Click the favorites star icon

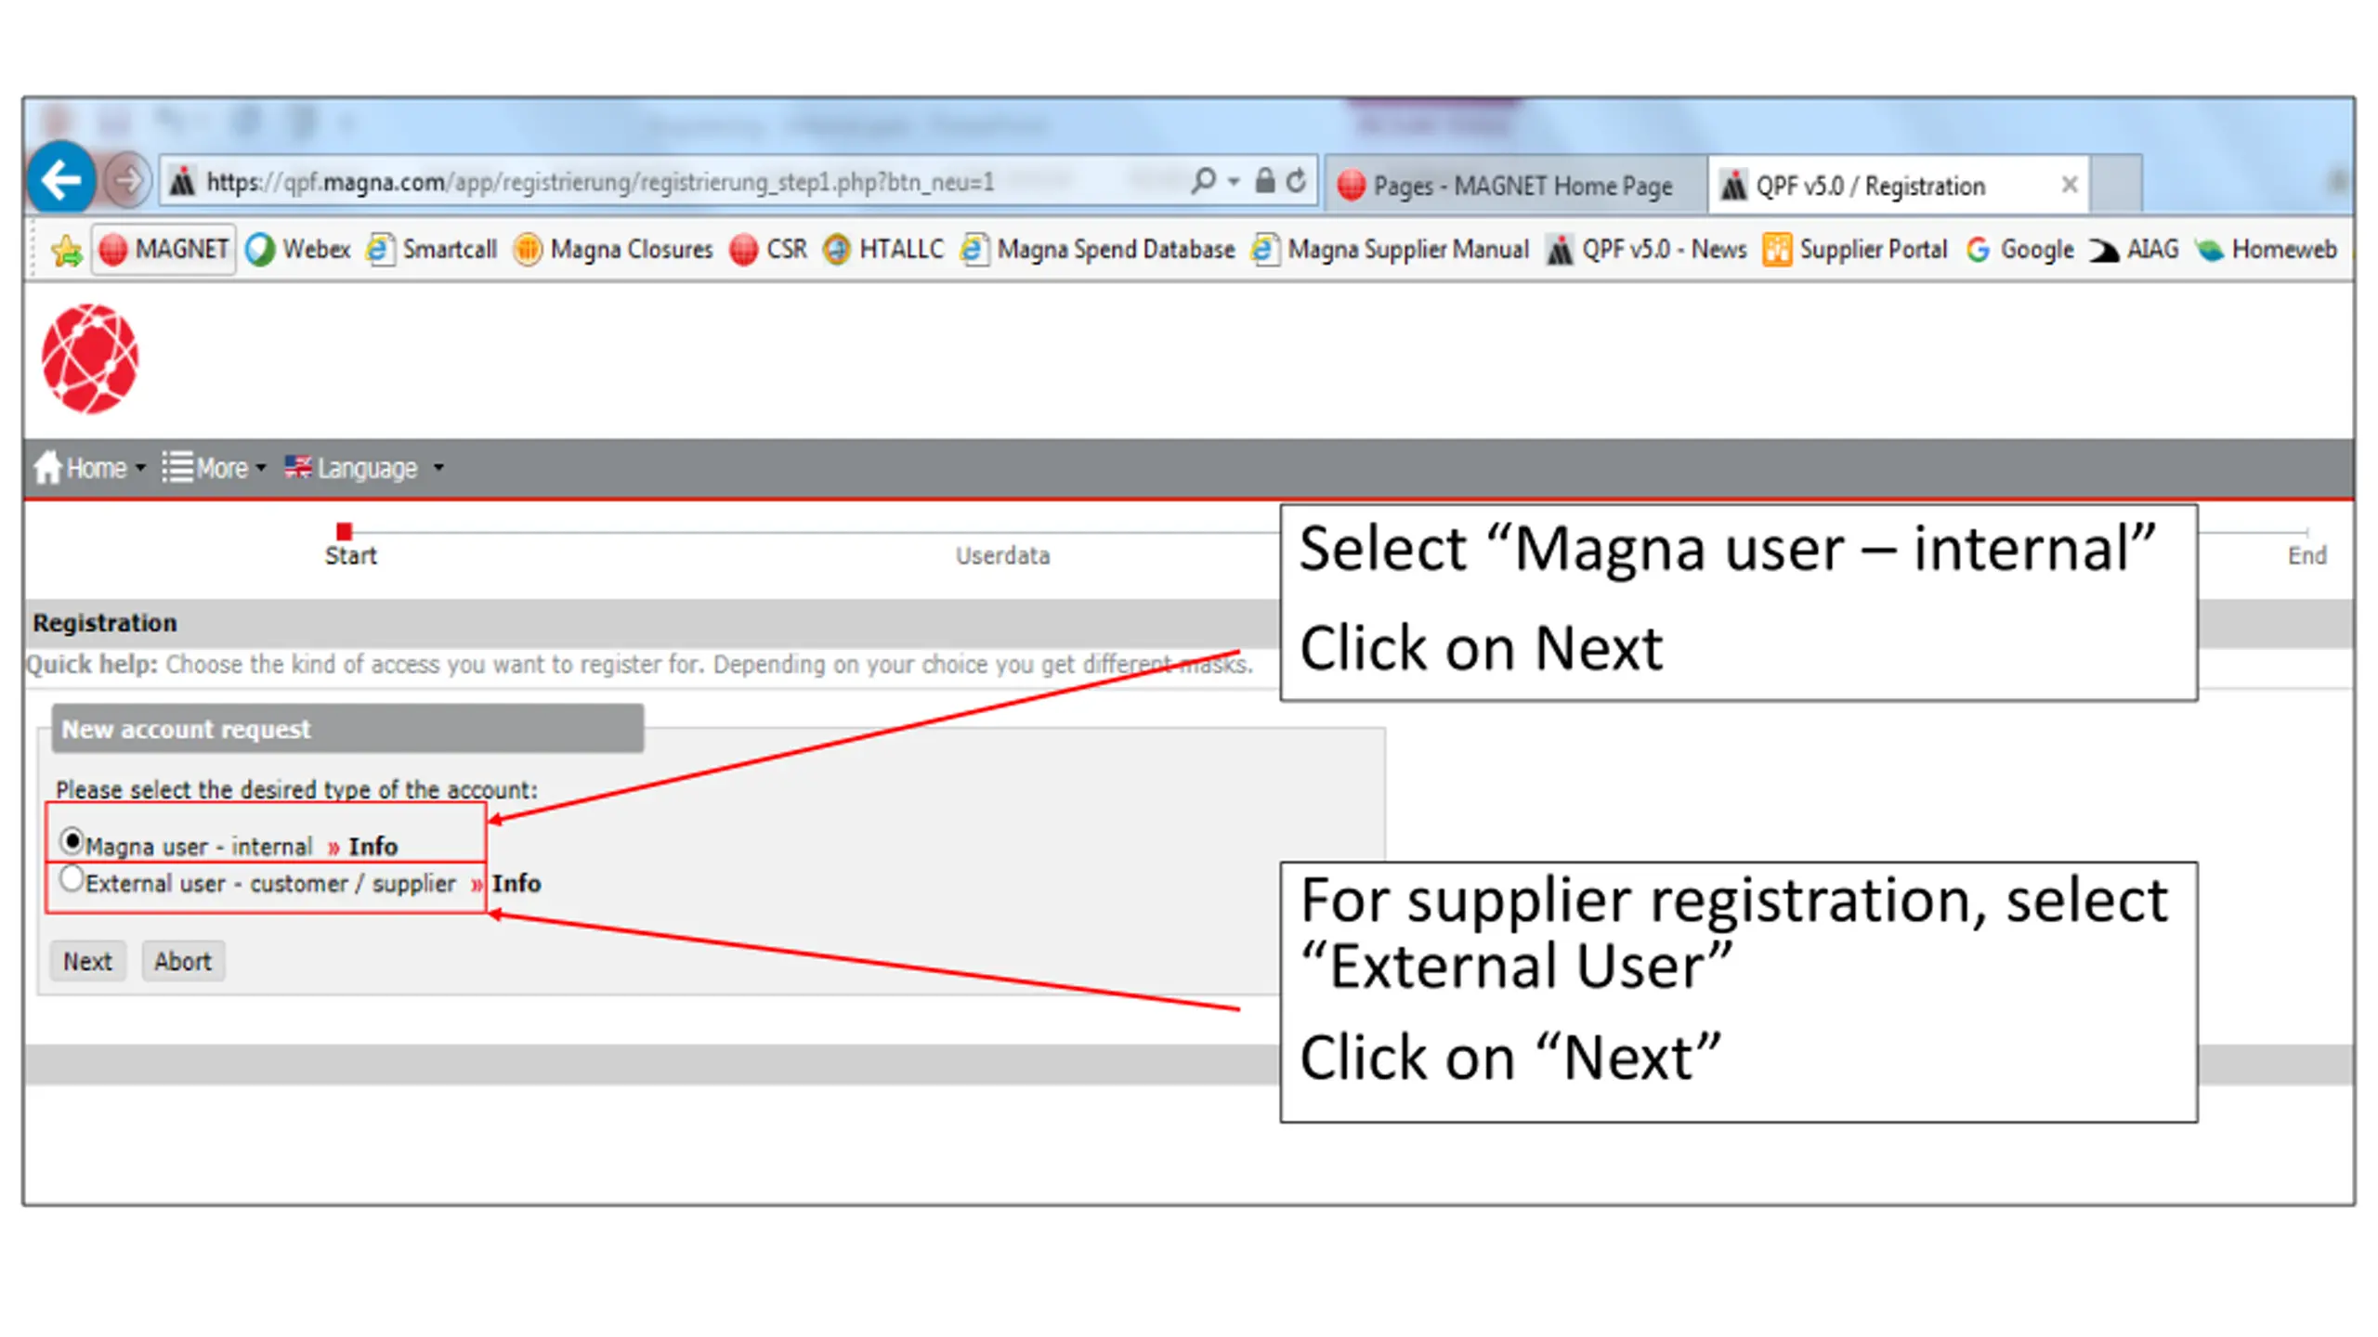click(x=66, y=251)
